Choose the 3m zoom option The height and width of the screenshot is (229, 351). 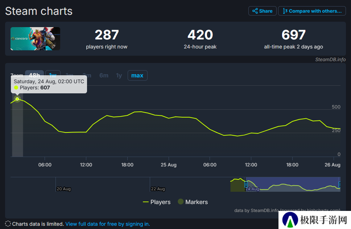87,76
